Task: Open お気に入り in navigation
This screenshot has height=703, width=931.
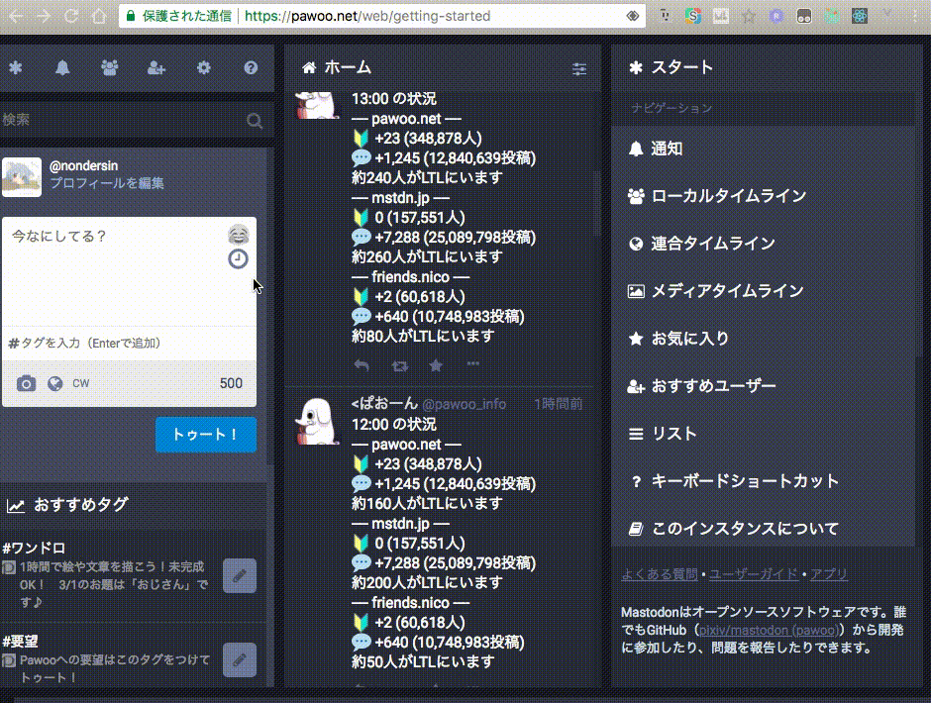Action: [x=763, y=339]
